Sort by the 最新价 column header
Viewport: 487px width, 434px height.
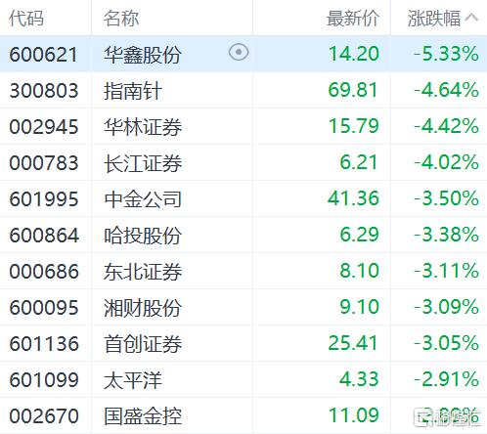pyautogui.click(x=353, y=19)
